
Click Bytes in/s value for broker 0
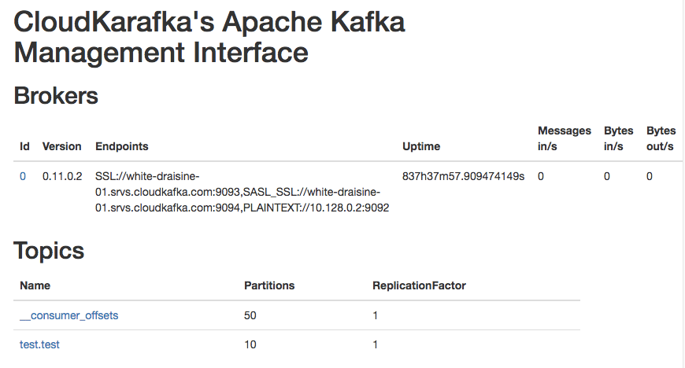tap(607, 176)
